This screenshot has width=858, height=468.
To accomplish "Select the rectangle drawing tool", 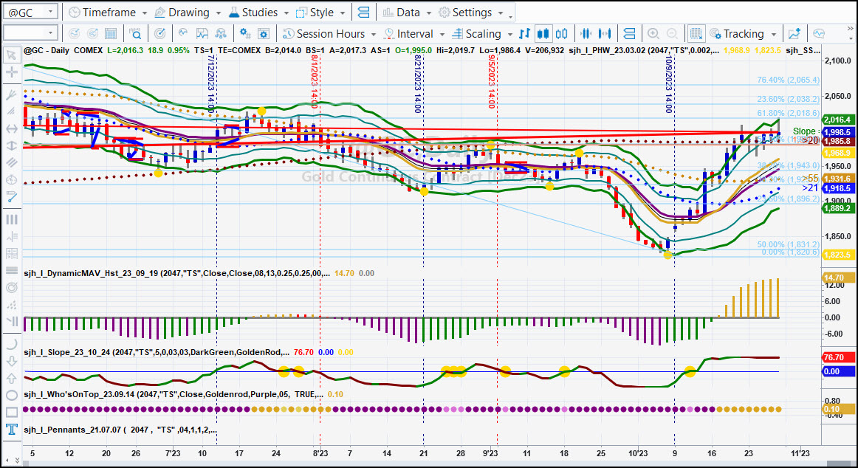I will point(11,412).
